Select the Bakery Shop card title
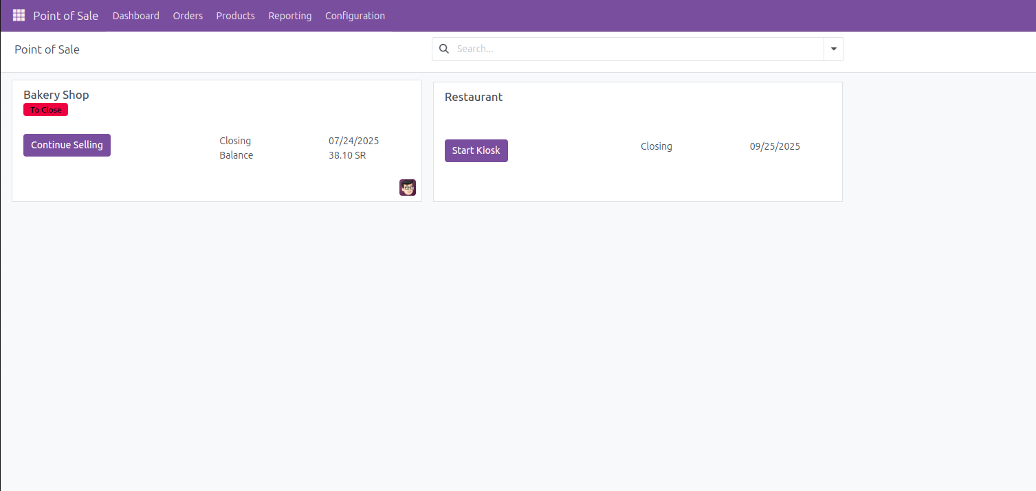Image resolution: width=1036 pixels, height=491 pixels. click(x=56, y=95)
